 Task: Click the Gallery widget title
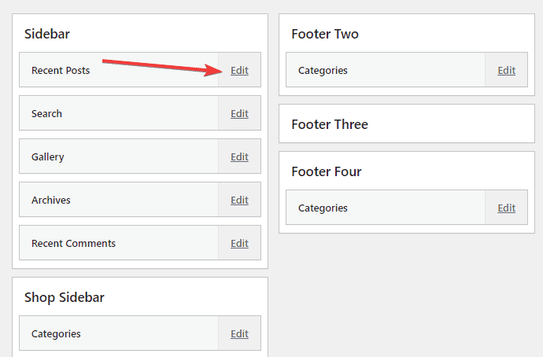click(48, 157)
